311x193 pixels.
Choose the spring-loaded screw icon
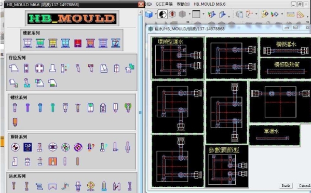103,108
